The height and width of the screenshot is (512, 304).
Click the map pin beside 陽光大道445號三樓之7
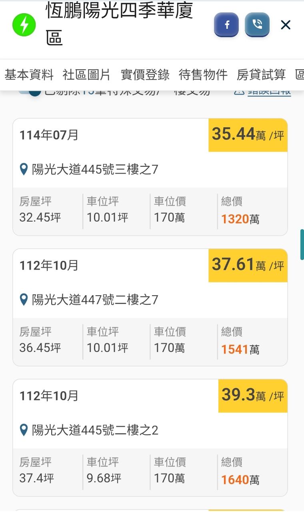[x=24, y=170]
